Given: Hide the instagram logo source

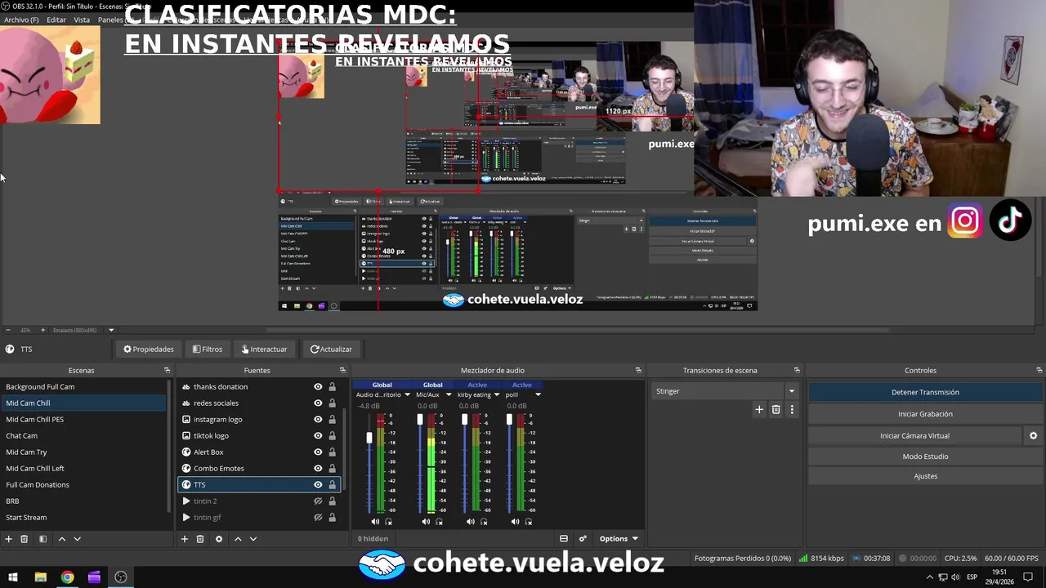Looking at the screenshot, I should pos(318,420).
